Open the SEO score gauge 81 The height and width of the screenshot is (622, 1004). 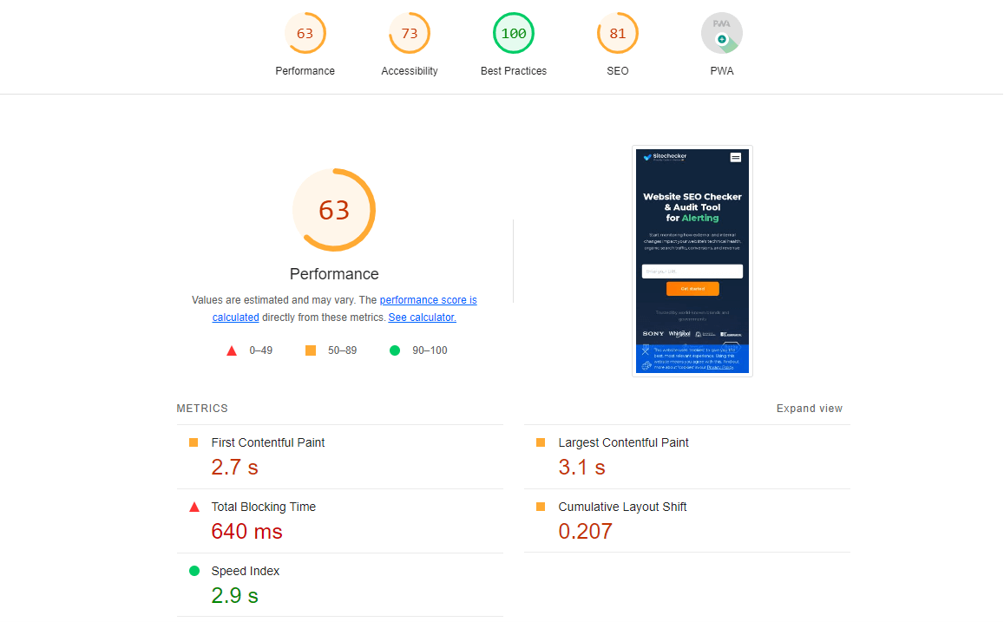(x=618, y=33)
